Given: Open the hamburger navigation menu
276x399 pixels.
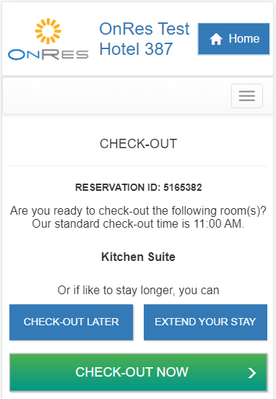Looking at the screenshot, I should pos(247,96).
